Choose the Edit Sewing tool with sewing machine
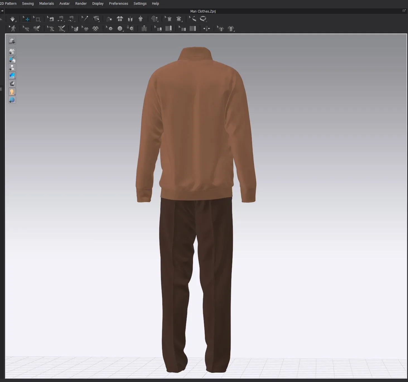This screenshot has height=382, width=408. [x=51, y=19]
